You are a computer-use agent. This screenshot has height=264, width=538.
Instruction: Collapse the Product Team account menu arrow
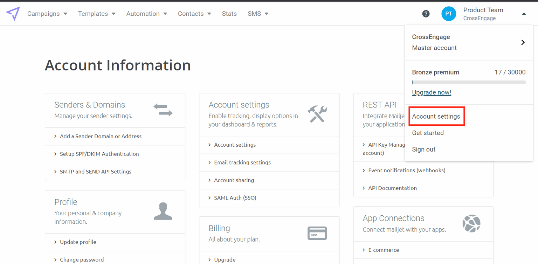(524, 14)
